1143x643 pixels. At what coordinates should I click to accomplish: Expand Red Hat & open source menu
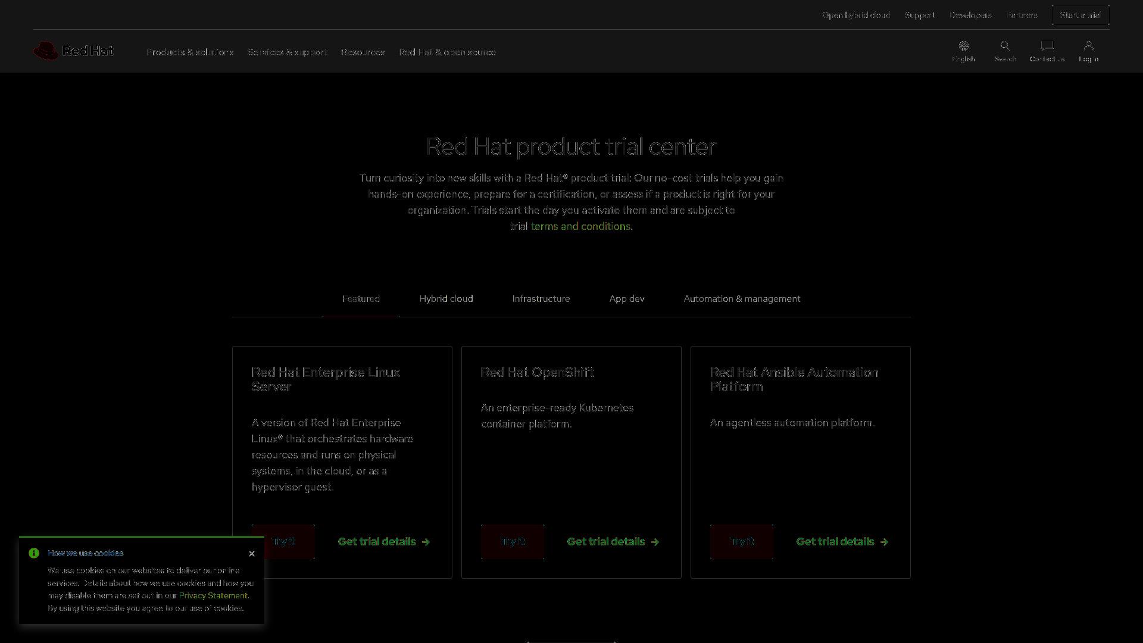pos(447,52)
